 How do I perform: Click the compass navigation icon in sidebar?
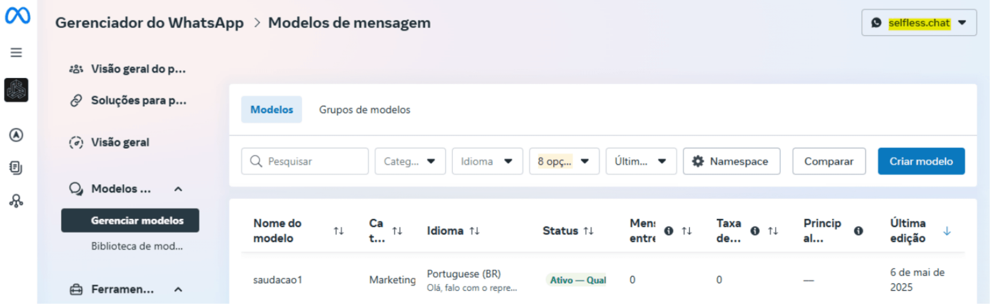click(x=16, y=135)
